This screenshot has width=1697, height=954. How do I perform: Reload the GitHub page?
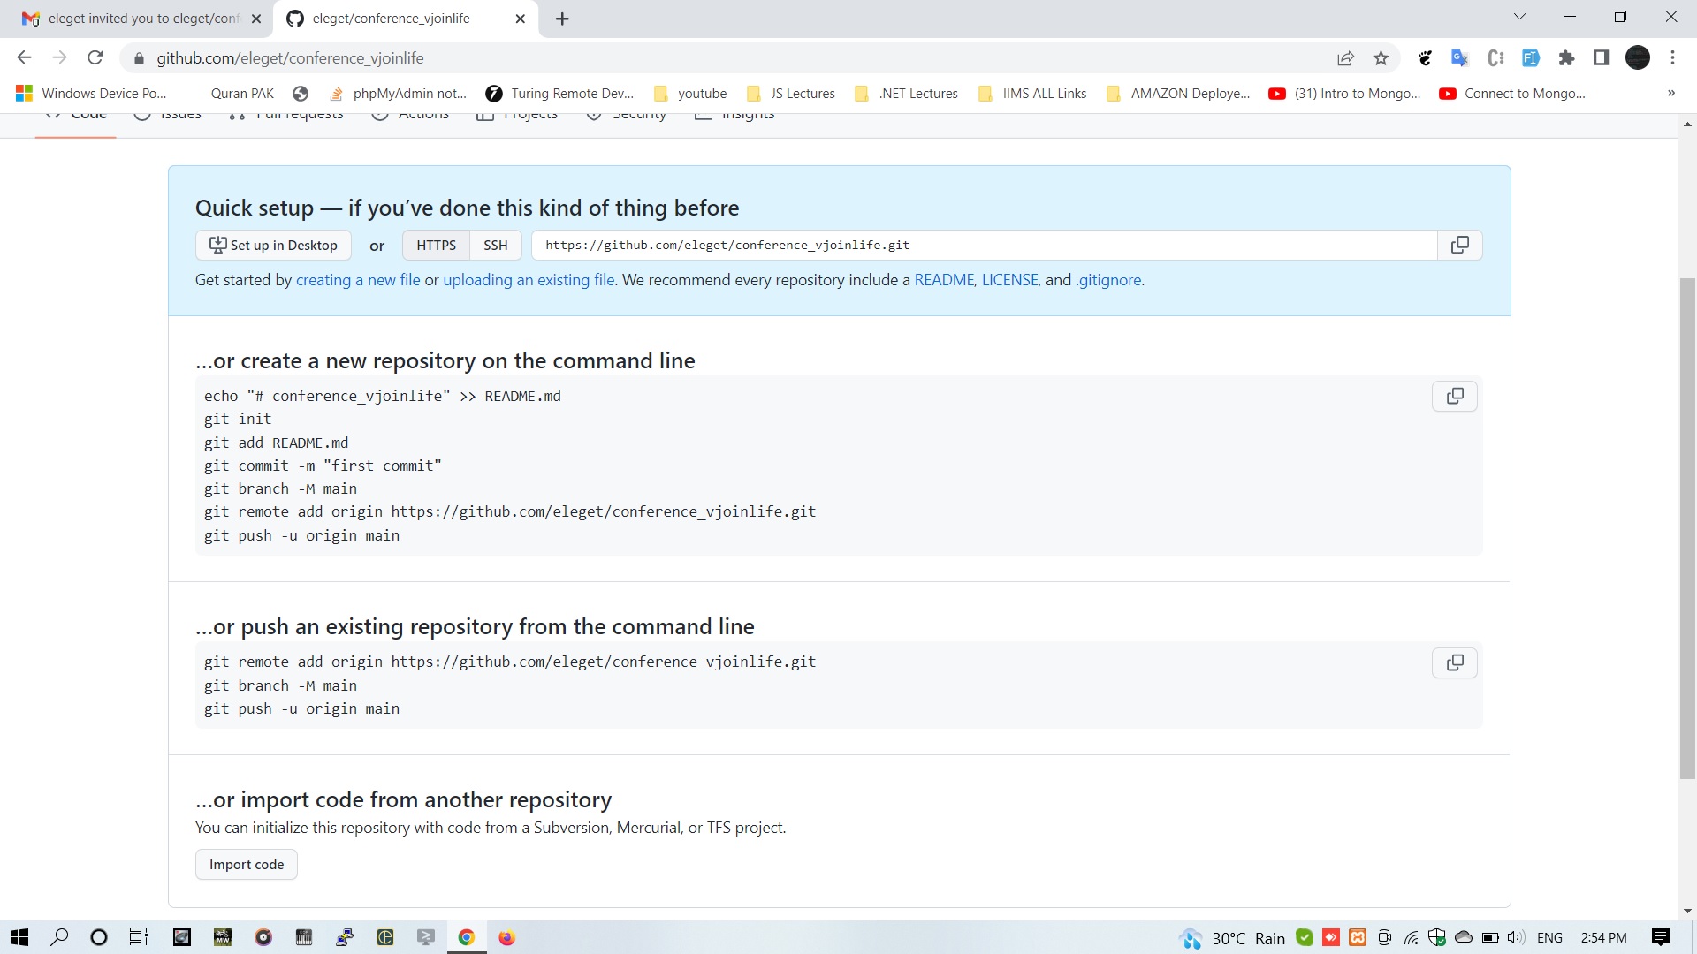(x=95, y=58)
